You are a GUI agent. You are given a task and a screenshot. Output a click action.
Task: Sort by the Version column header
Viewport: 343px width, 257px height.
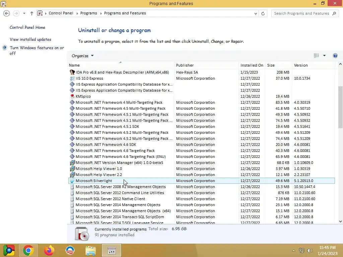(313, 65)
